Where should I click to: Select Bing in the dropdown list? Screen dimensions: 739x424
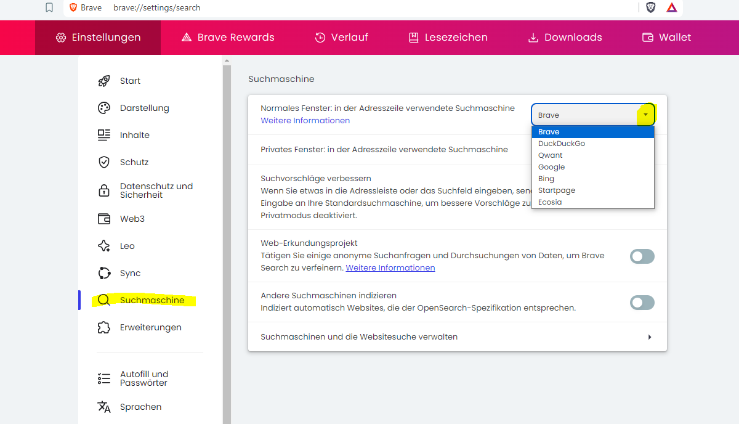(x=593, y=179)
